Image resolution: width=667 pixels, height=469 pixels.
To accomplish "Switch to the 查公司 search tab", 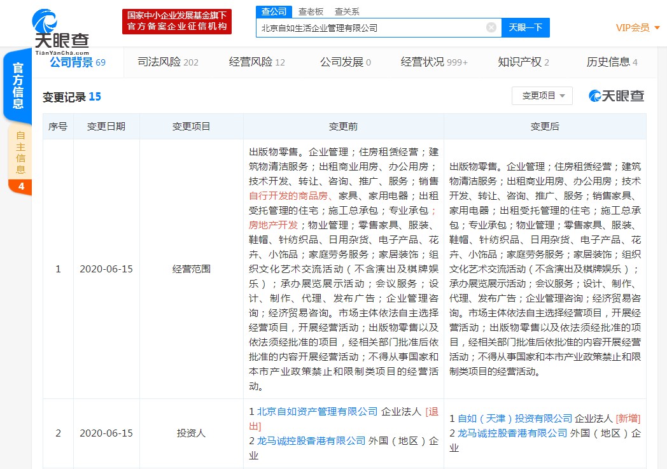I will pyautogui.click(x=274, y=11).
